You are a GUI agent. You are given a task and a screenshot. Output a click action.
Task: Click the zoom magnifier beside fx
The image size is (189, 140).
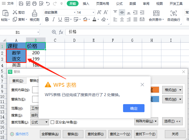point(54,32)
